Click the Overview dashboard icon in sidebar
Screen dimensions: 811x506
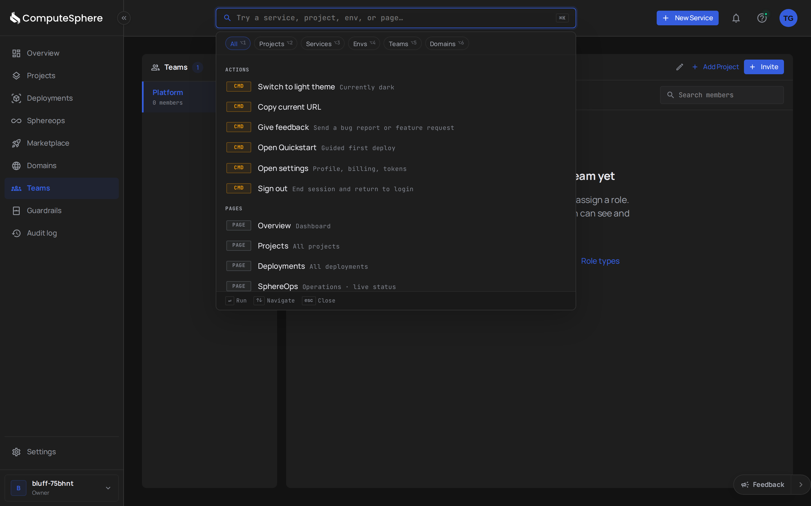coord(16,53)
